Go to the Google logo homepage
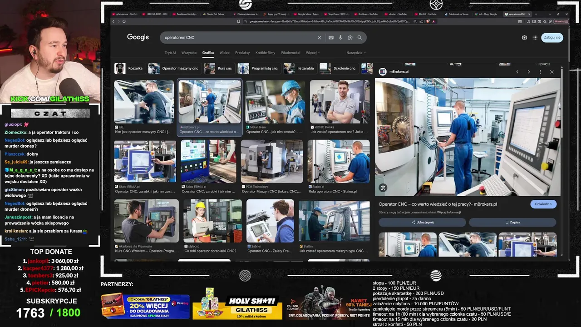The width and height of the screenshot is (581, 327). 138,37
